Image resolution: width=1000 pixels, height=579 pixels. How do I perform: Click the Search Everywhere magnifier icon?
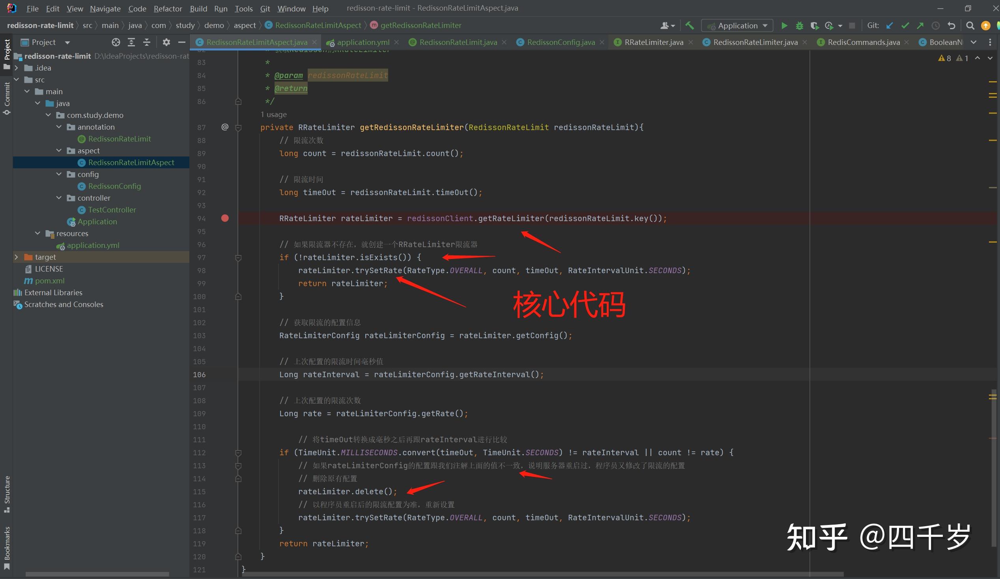click(x=970, y=26)
